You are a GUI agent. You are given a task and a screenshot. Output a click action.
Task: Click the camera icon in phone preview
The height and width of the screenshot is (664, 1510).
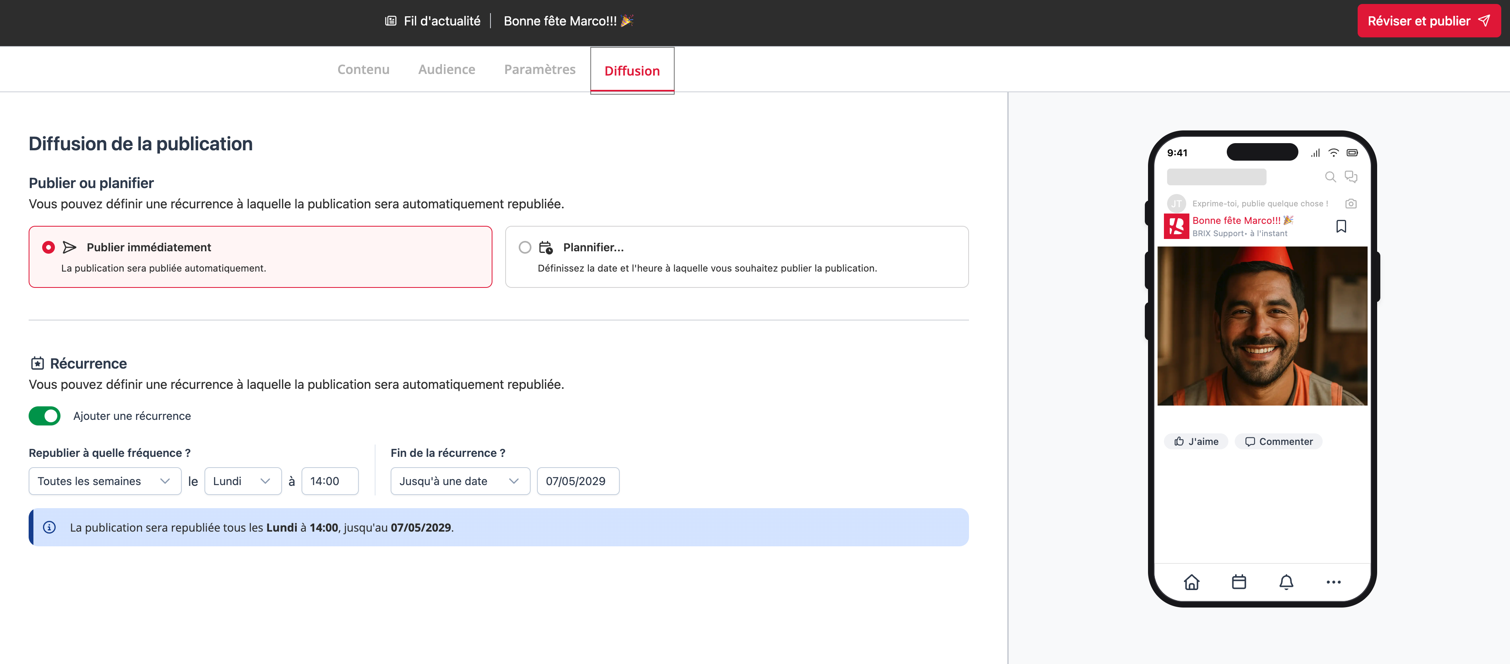pos(1350,204)
